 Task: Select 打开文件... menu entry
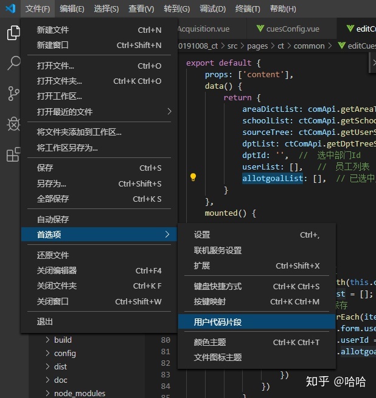pyautogui.click(x=99, y=66)
